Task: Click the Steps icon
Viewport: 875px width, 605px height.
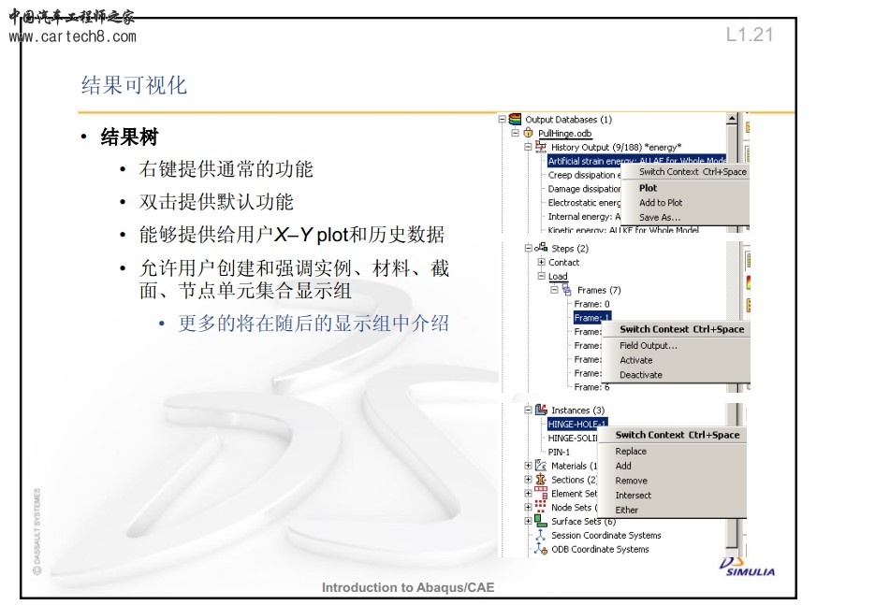Action: tap(541, 248)
